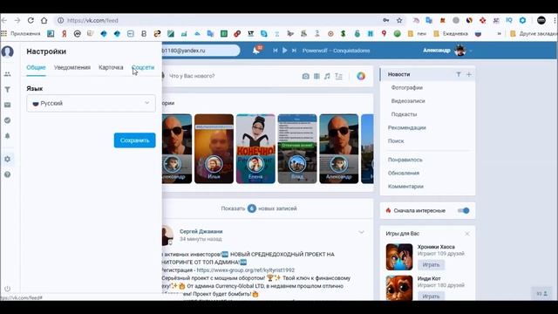Open the help question mark sidebar icon
This screenshot has width=558, height=314.
(x=8, y=174)
